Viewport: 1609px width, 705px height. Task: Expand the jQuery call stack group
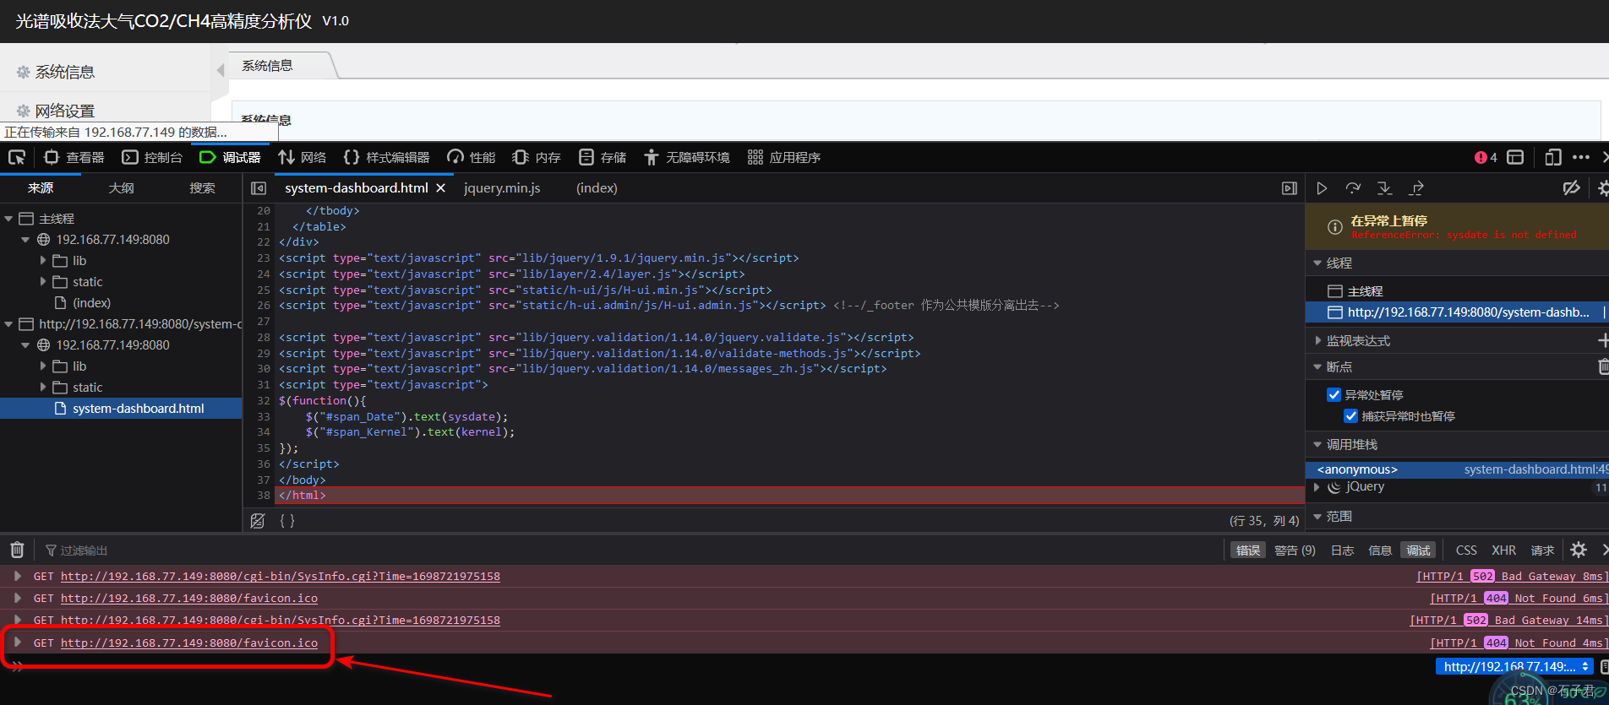tap(1317, 487)
